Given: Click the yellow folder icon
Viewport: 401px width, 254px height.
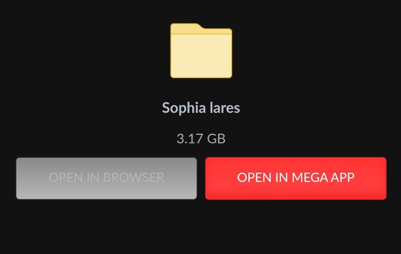Looking at the screenshot, I should click(201, 51).
